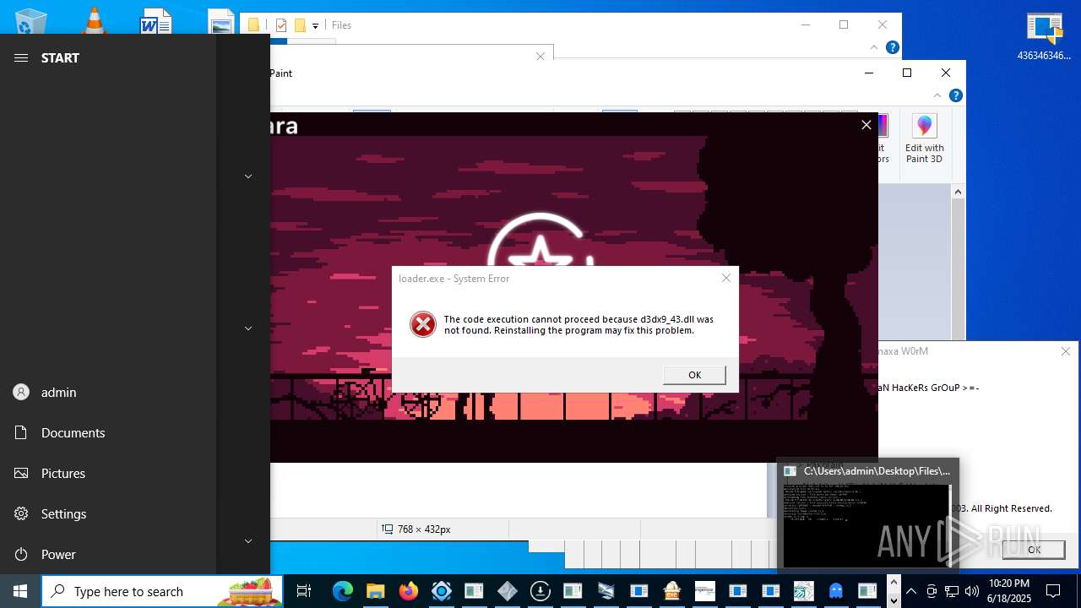Click Edit with Paint 3D in Paint

coord(925,140)
